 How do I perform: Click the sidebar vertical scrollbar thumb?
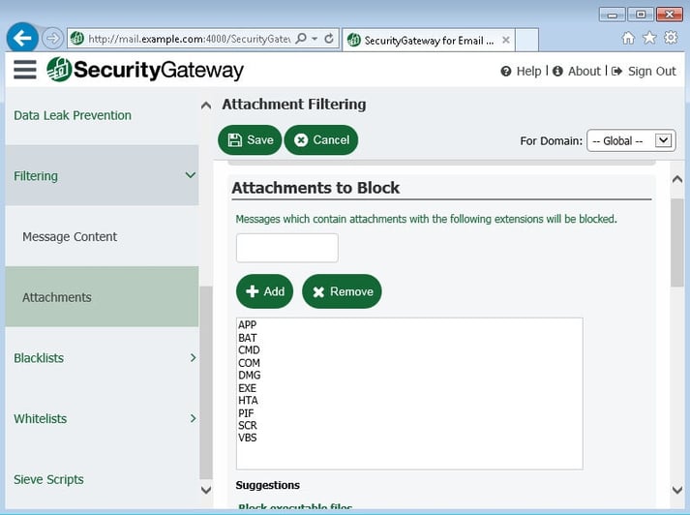[206, 382]
